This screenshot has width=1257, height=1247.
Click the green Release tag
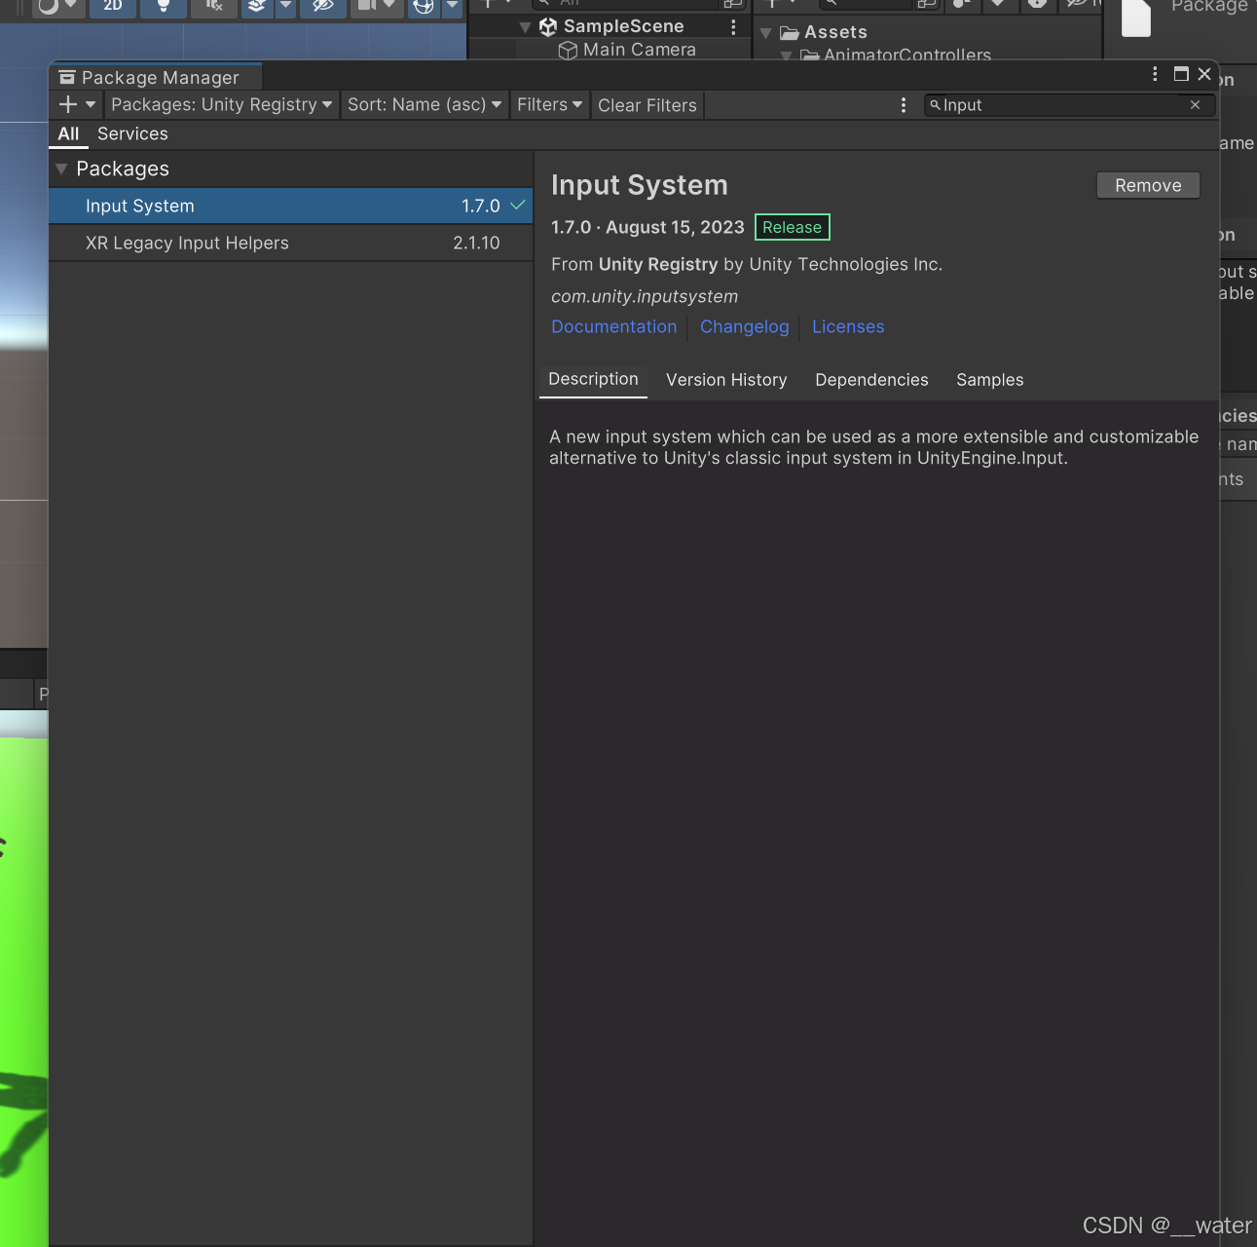(x=793, y=227)
